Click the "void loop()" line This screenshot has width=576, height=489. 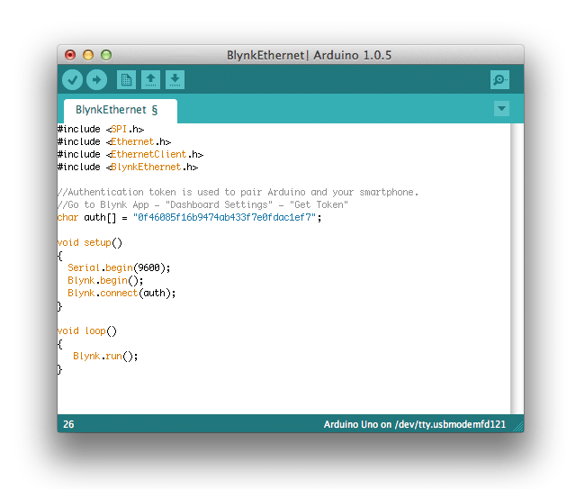(87, 331)
